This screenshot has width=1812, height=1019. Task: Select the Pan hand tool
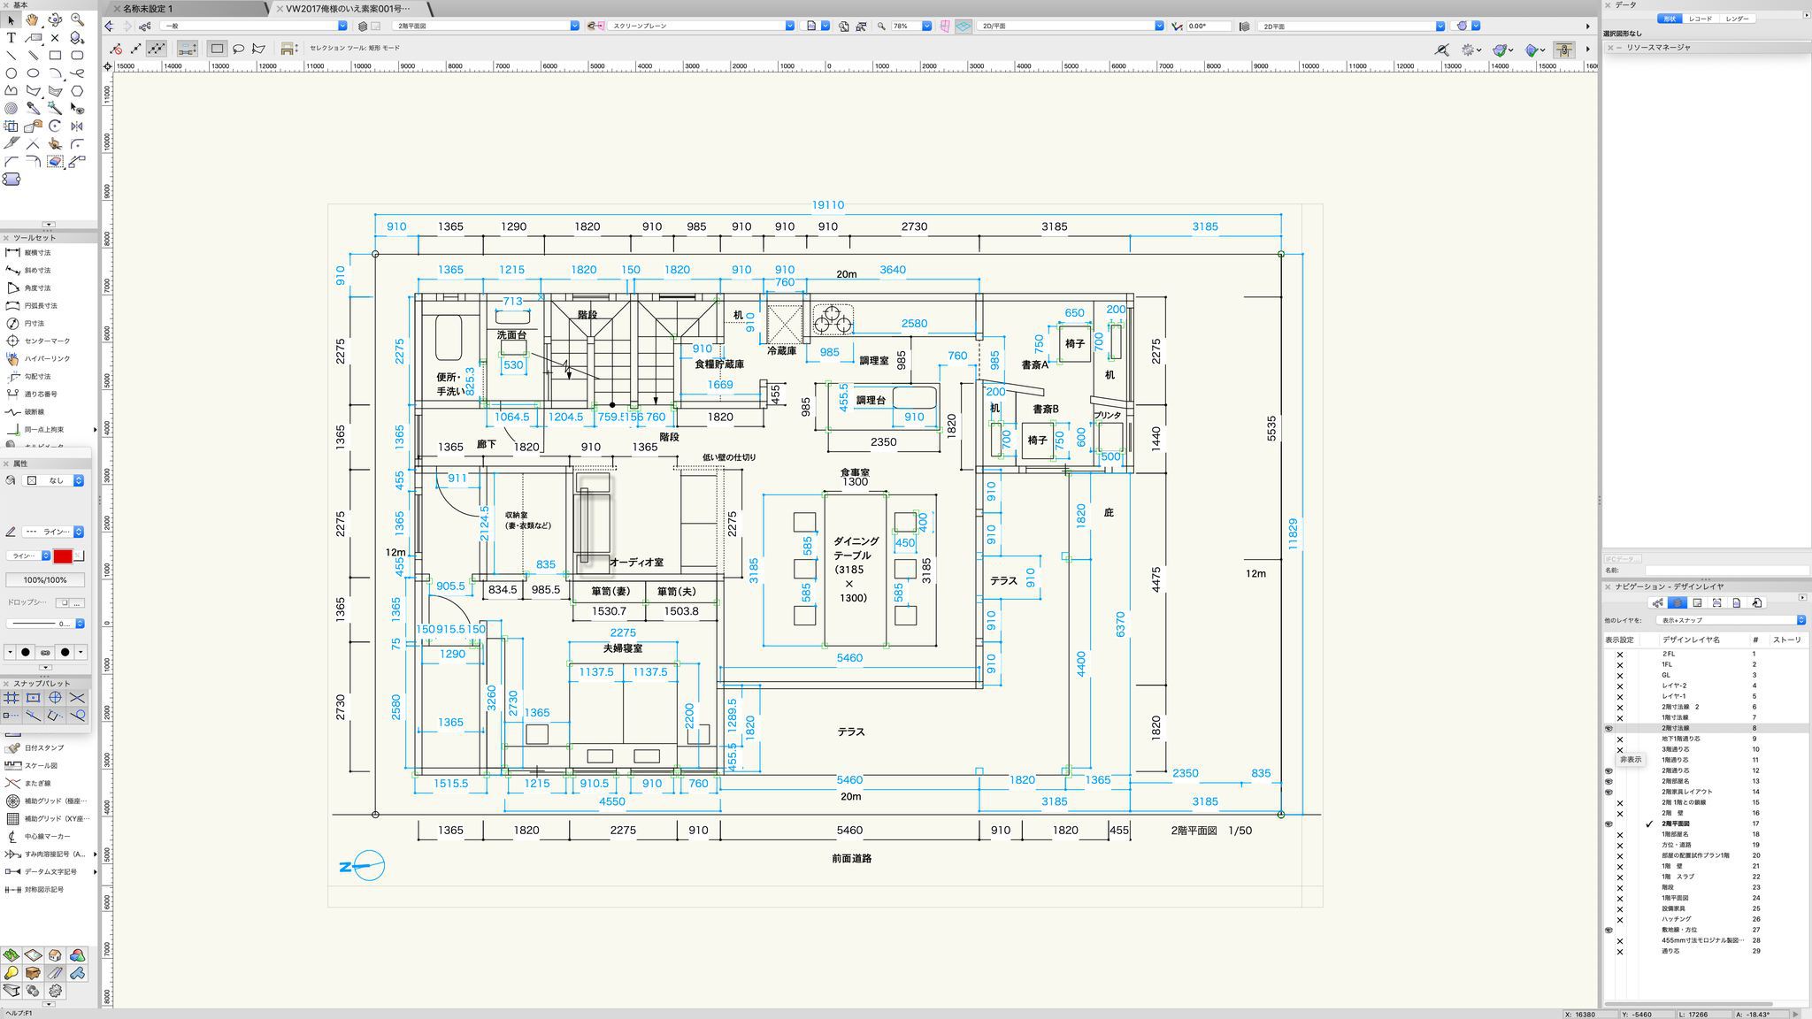tap(33, 19)
